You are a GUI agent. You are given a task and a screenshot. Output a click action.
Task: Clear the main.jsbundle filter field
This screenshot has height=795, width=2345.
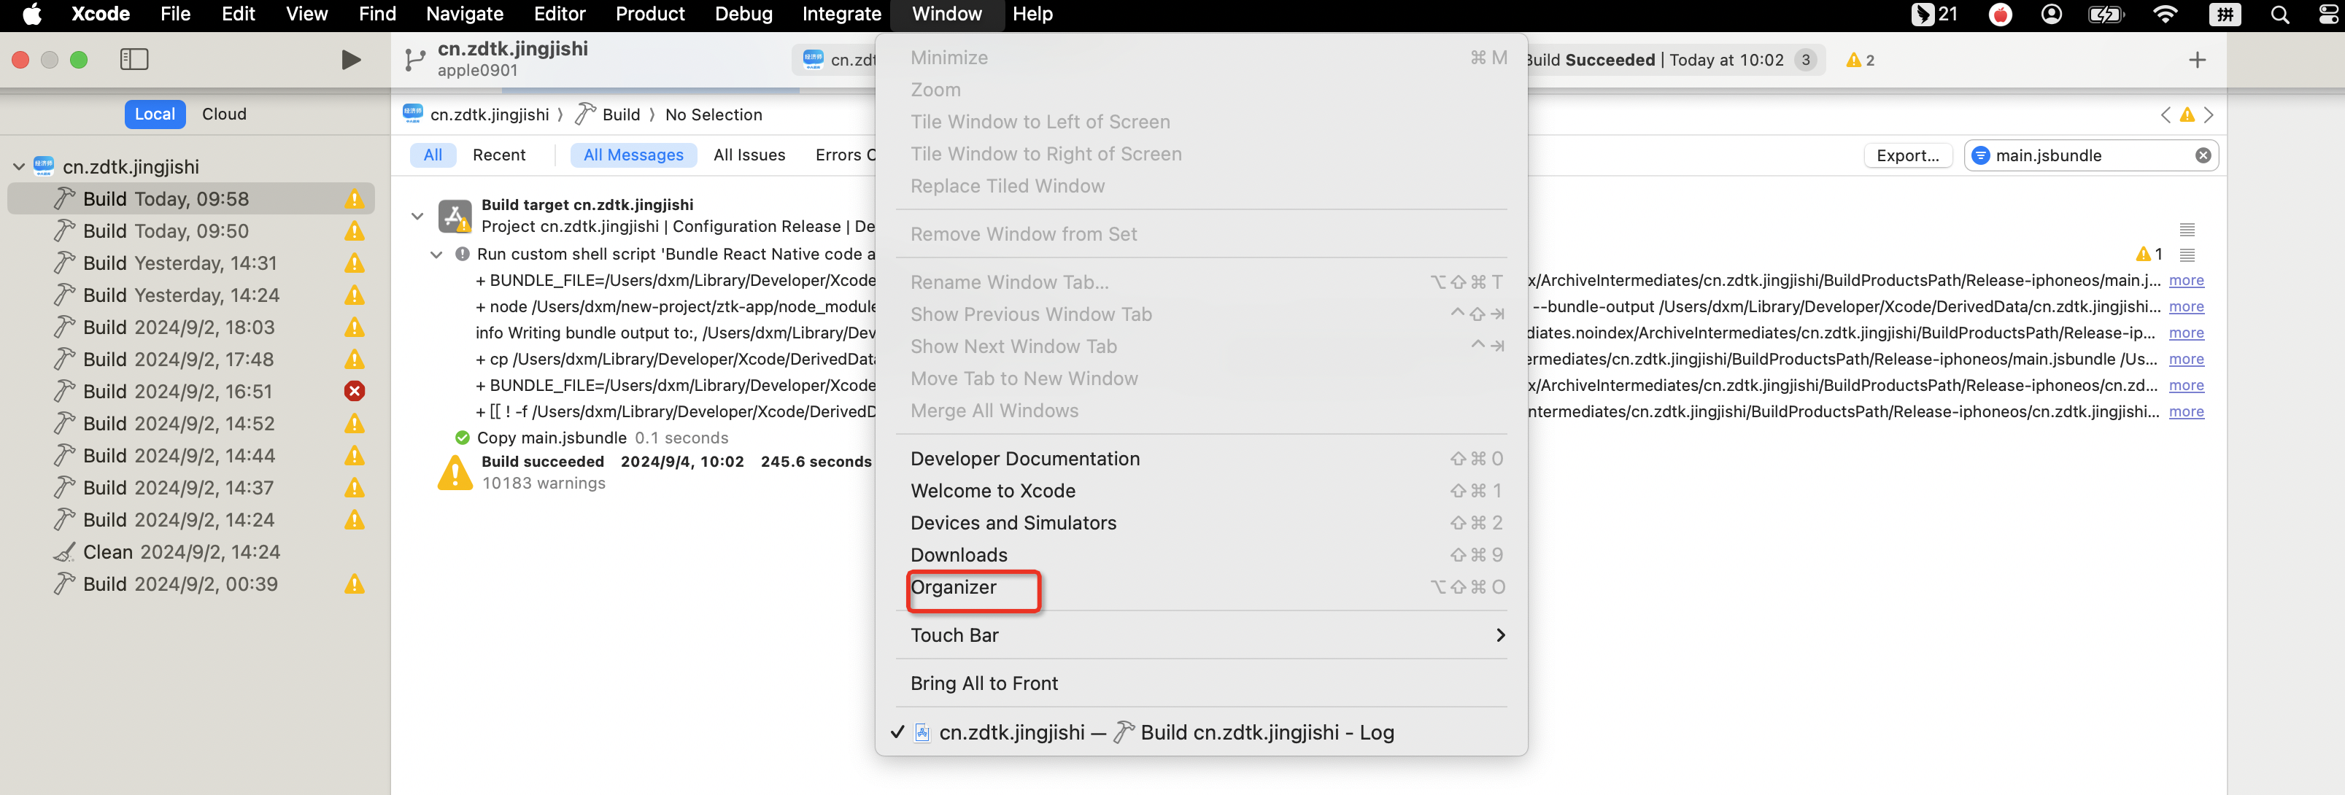2203,155
